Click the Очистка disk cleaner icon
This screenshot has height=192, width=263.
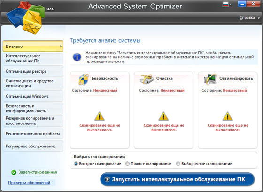pos(147,79)
